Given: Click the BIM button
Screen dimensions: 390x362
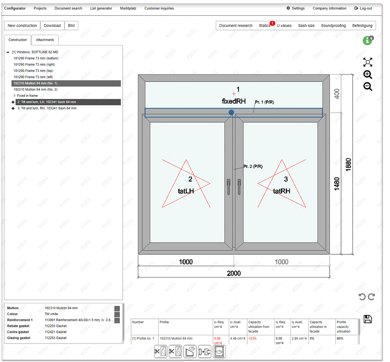Looking at the screenshot, I should [71, 25].
